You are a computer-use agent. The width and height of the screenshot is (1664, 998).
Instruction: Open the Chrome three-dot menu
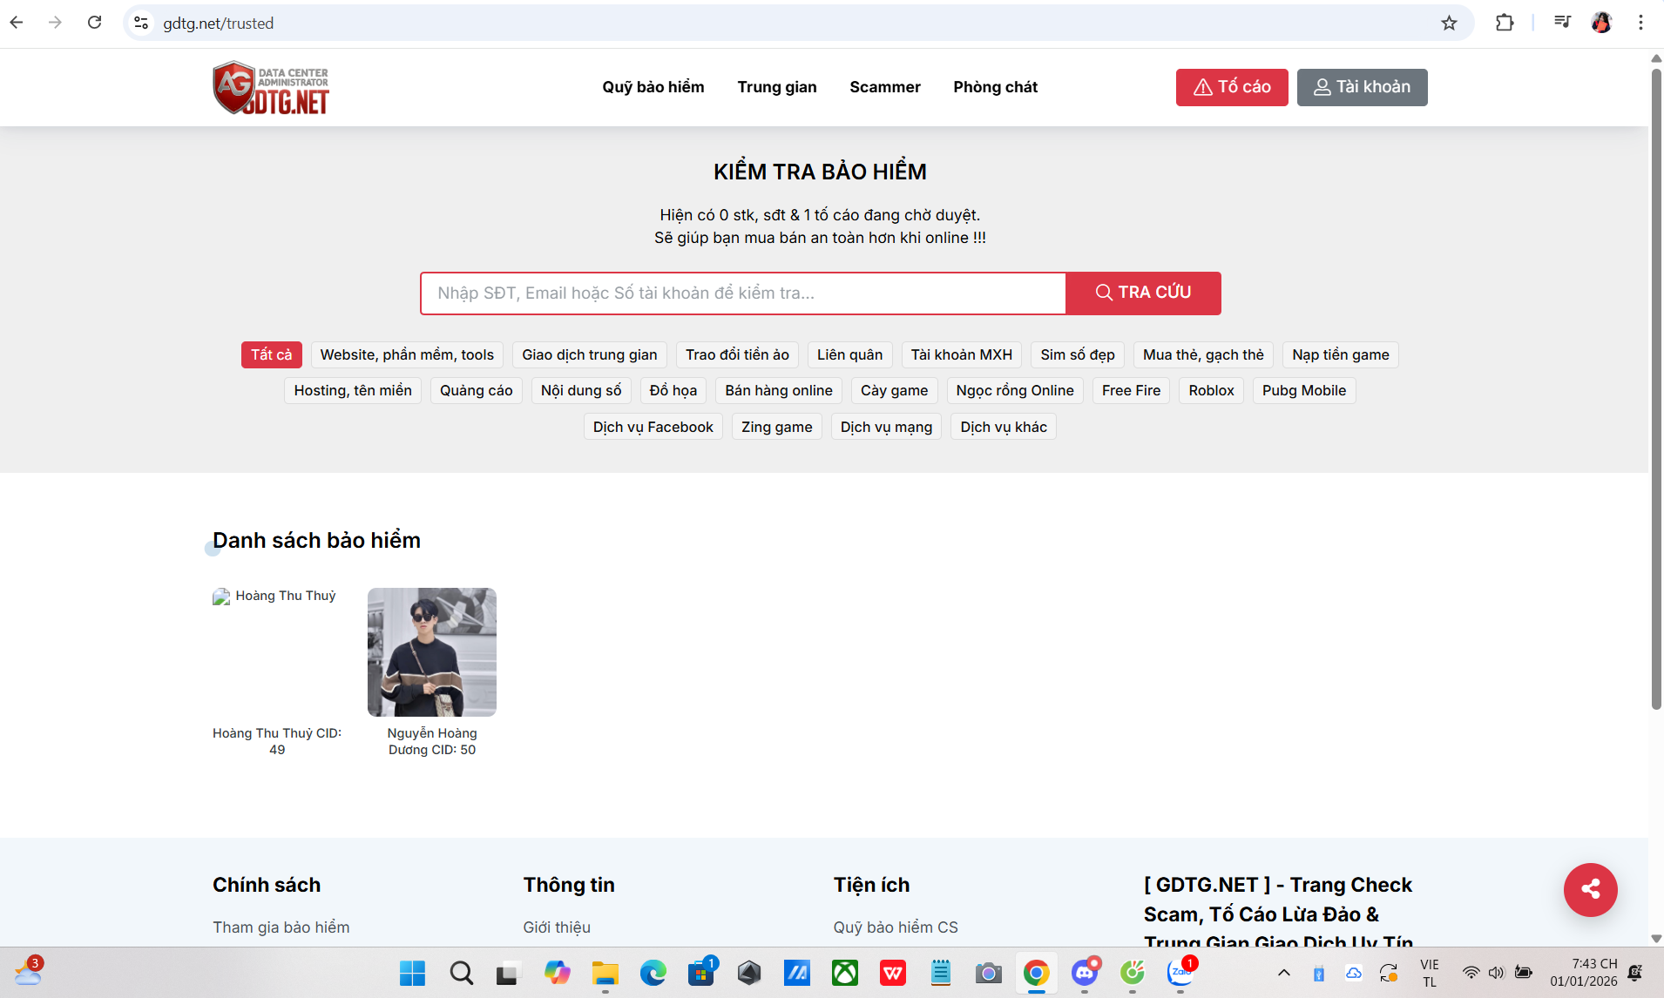point(1640,24)
